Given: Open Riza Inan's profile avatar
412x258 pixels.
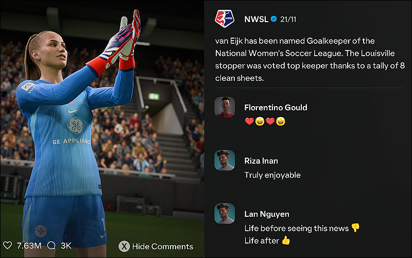Looking at the screenshot, I should coord(225,160).
